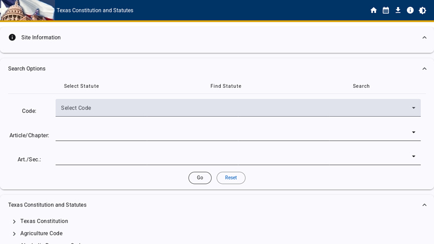
Task: Switch to the Select Statute tab
Action: pos(81,86)
